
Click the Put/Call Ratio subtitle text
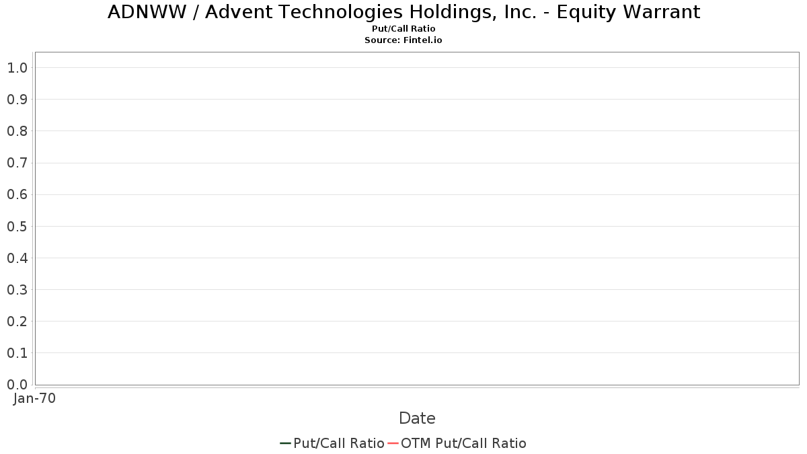click(403, 29)
